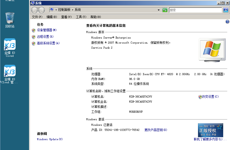Maximize the 系统 window
230x150 pixels.
223,3
